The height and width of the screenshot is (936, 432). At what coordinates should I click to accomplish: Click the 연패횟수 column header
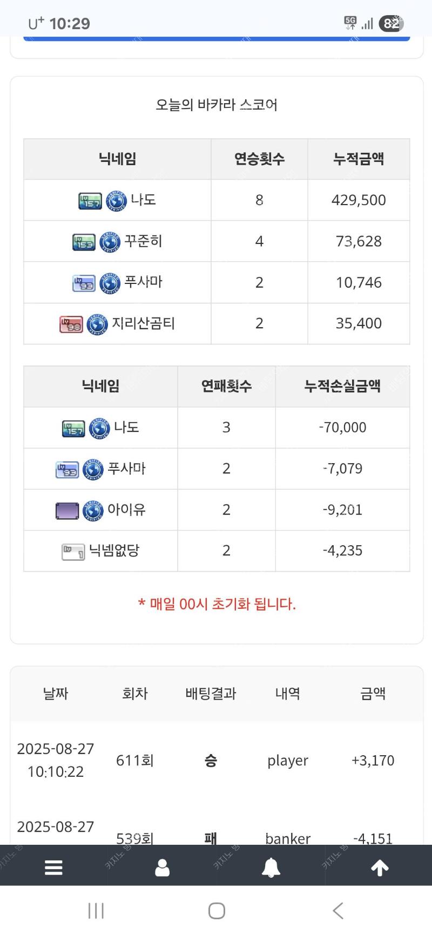click(226, 386)
